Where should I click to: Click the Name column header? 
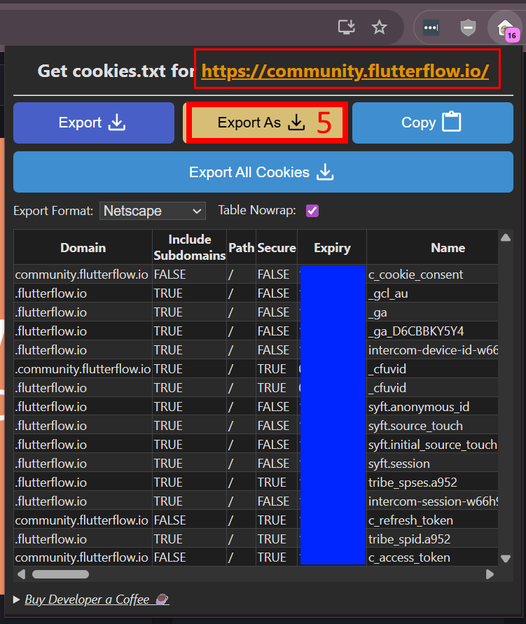pos(448,247)
